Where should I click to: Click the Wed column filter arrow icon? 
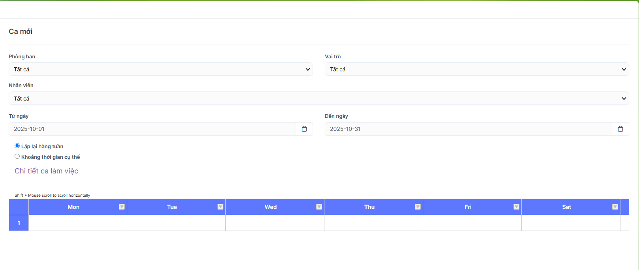[x=319, y=207]
